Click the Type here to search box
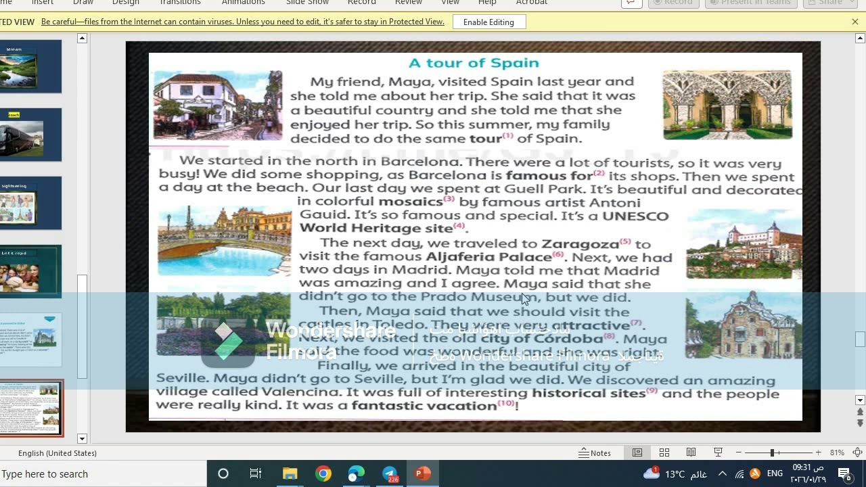This screenshot has height=487, width=866. [104, 473]
